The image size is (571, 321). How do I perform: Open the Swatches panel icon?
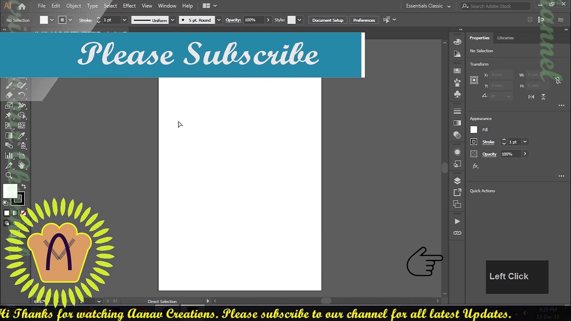457,71
